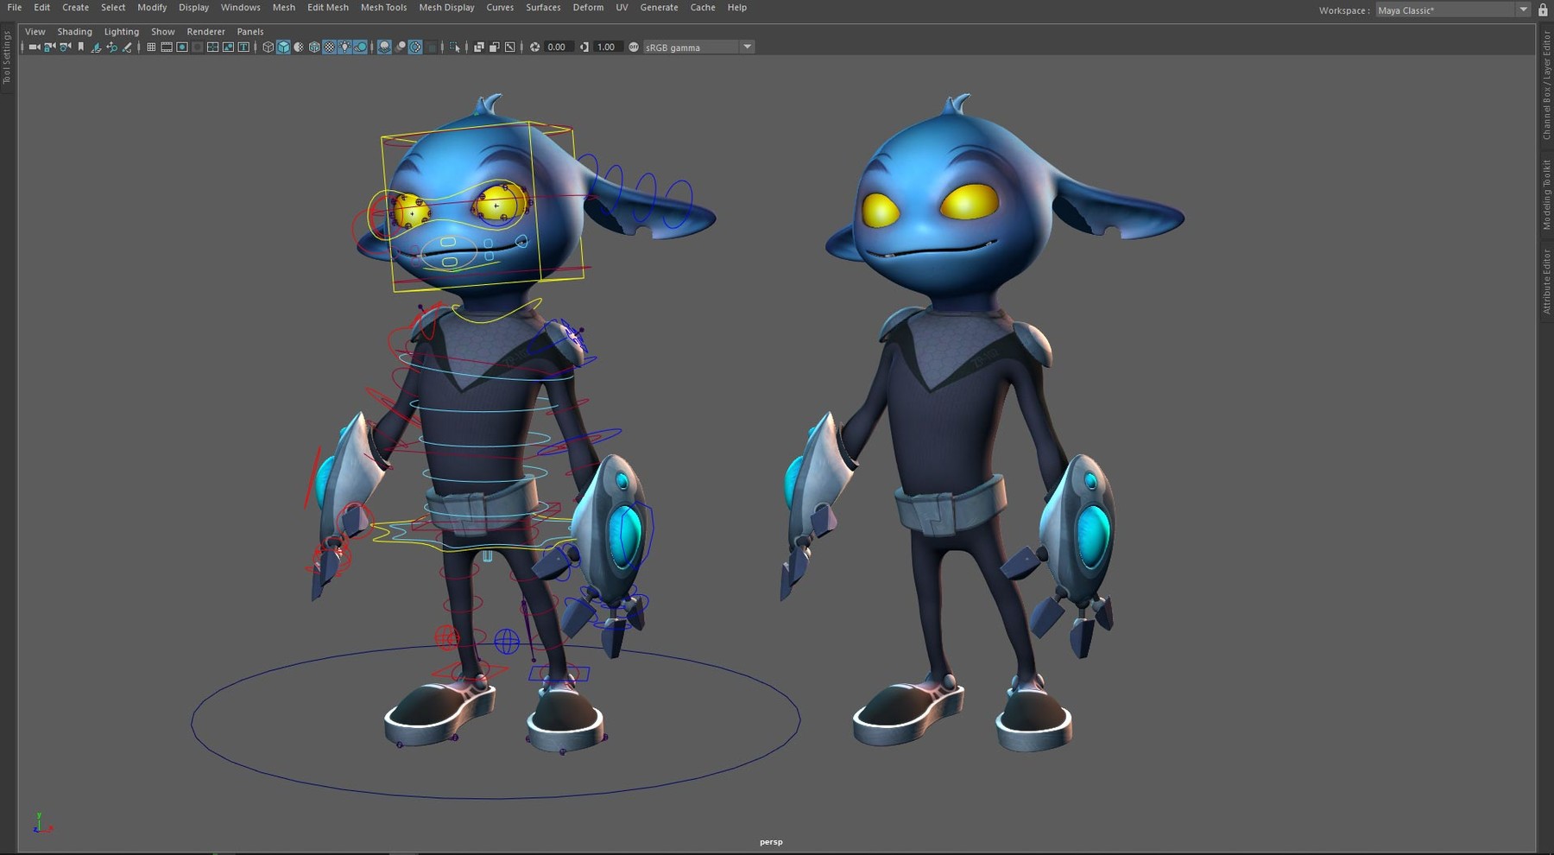Open the sRGB gamma view transform dropdown

click(746, 47)
